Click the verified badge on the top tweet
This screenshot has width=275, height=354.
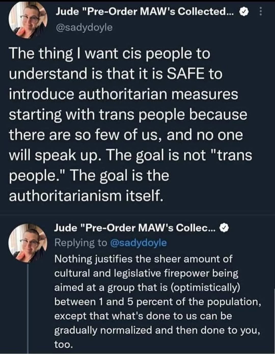click(x=244, y=12)
